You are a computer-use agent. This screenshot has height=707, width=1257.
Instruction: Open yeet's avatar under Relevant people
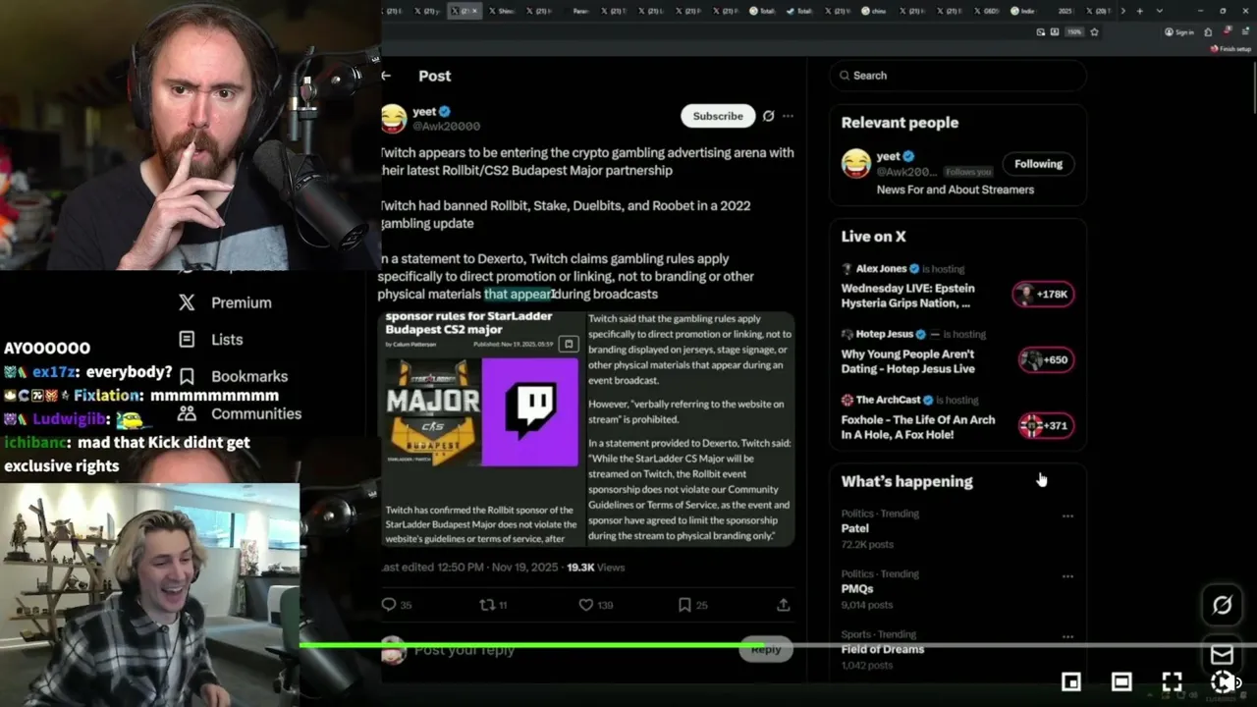click(x=856, y=163)
